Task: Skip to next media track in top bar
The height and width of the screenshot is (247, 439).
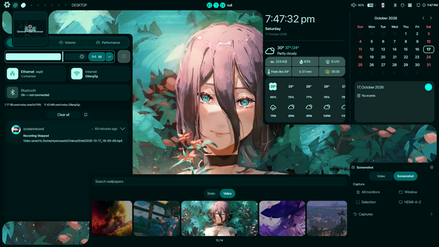Action: [223, 5]
